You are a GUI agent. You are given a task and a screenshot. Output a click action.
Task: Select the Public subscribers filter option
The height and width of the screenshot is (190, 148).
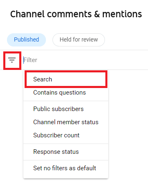point(66,109)
